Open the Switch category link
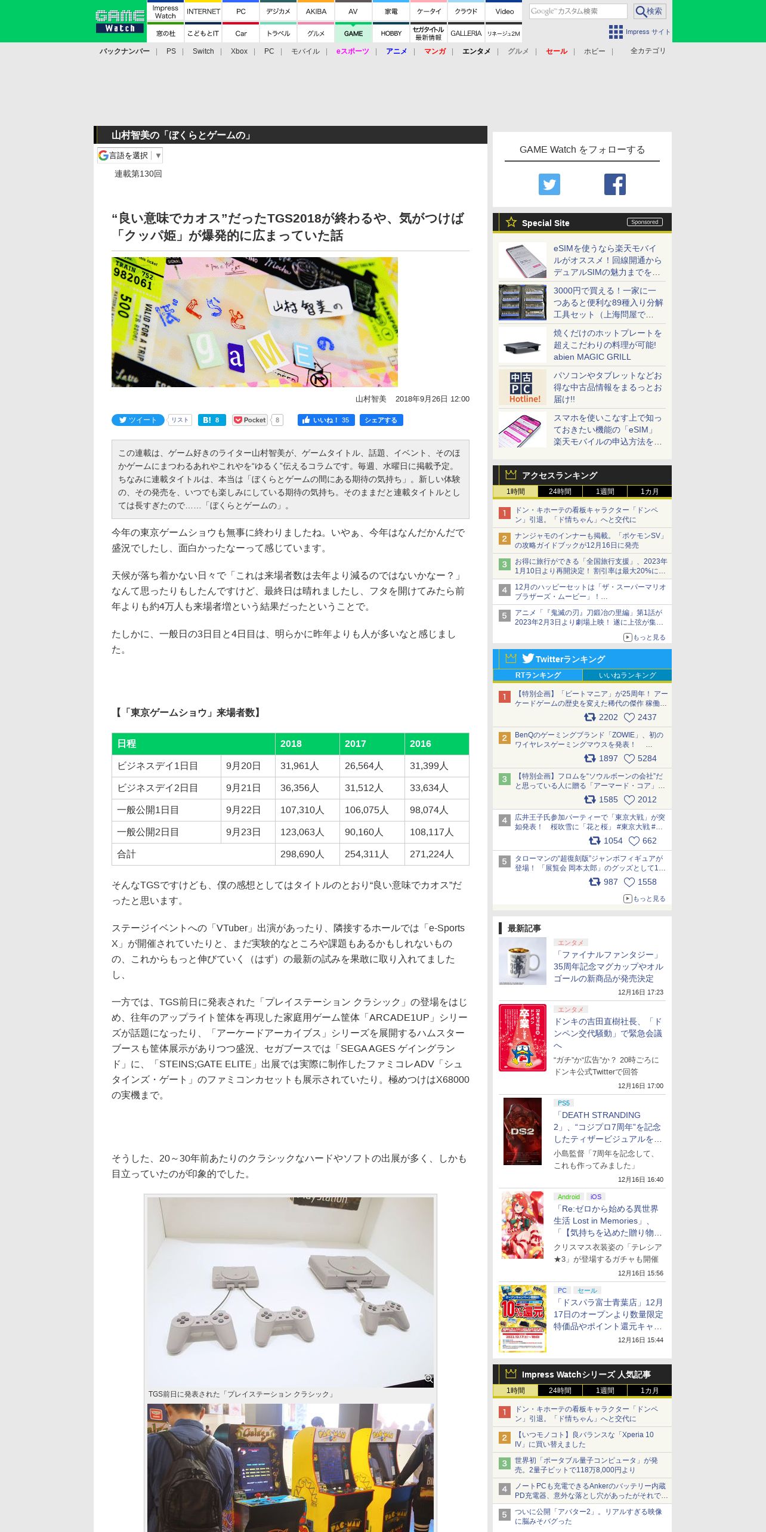 [203, 51]
